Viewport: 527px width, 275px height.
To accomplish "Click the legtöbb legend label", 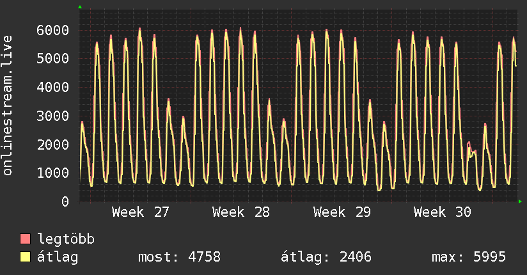I will [66, 239].
